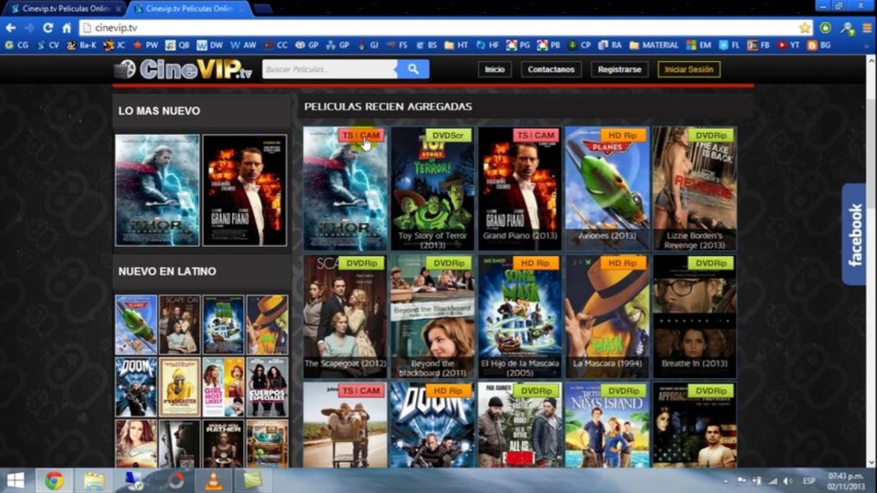The height and width of the screenshot is (493, 877).
Task: Open the MATERIAL bookmark folder
Action: click(x=653, y=45)
